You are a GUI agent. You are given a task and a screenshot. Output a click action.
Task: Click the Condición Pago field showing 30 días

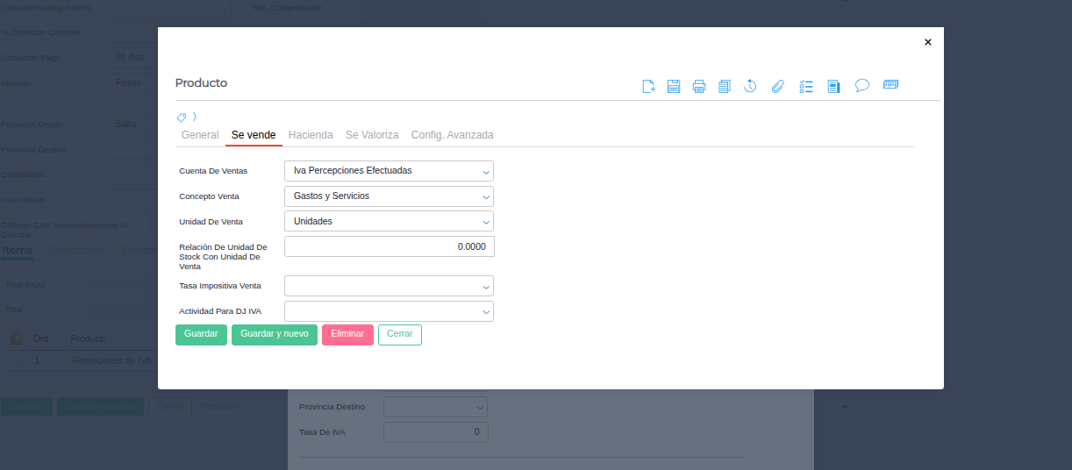tap(132, 58)
